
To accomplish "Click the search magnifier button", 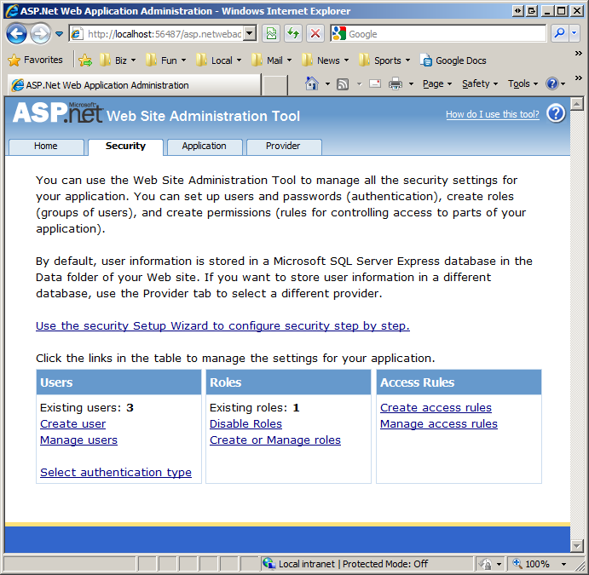I will (559, 34).
